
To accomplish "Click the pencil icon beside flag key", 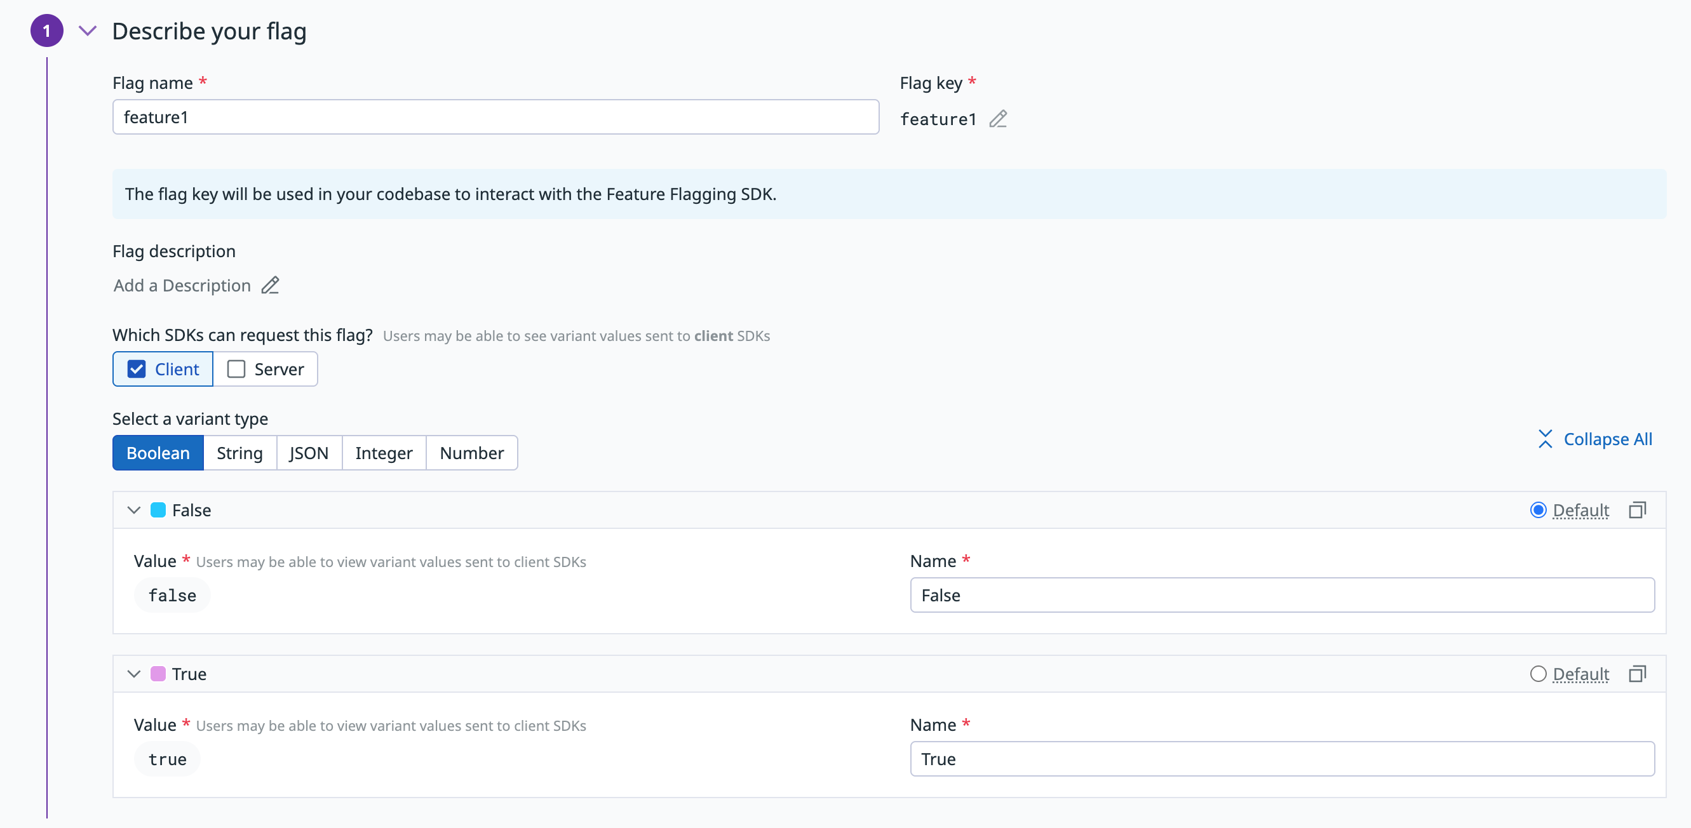I will 998,119.
